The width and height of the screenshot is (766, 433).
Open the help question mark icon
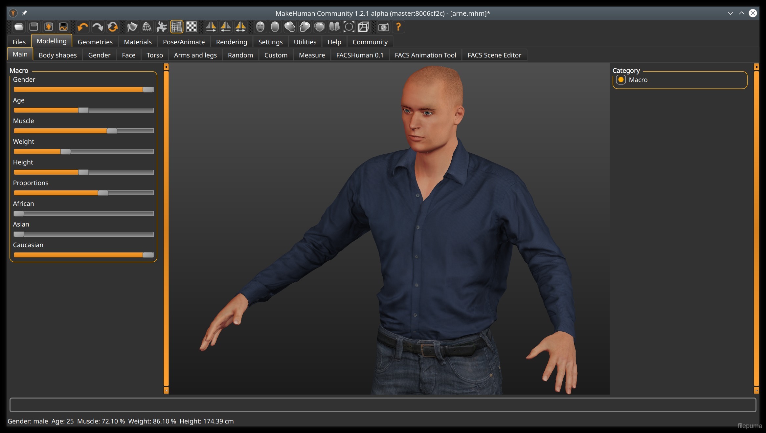398,27
